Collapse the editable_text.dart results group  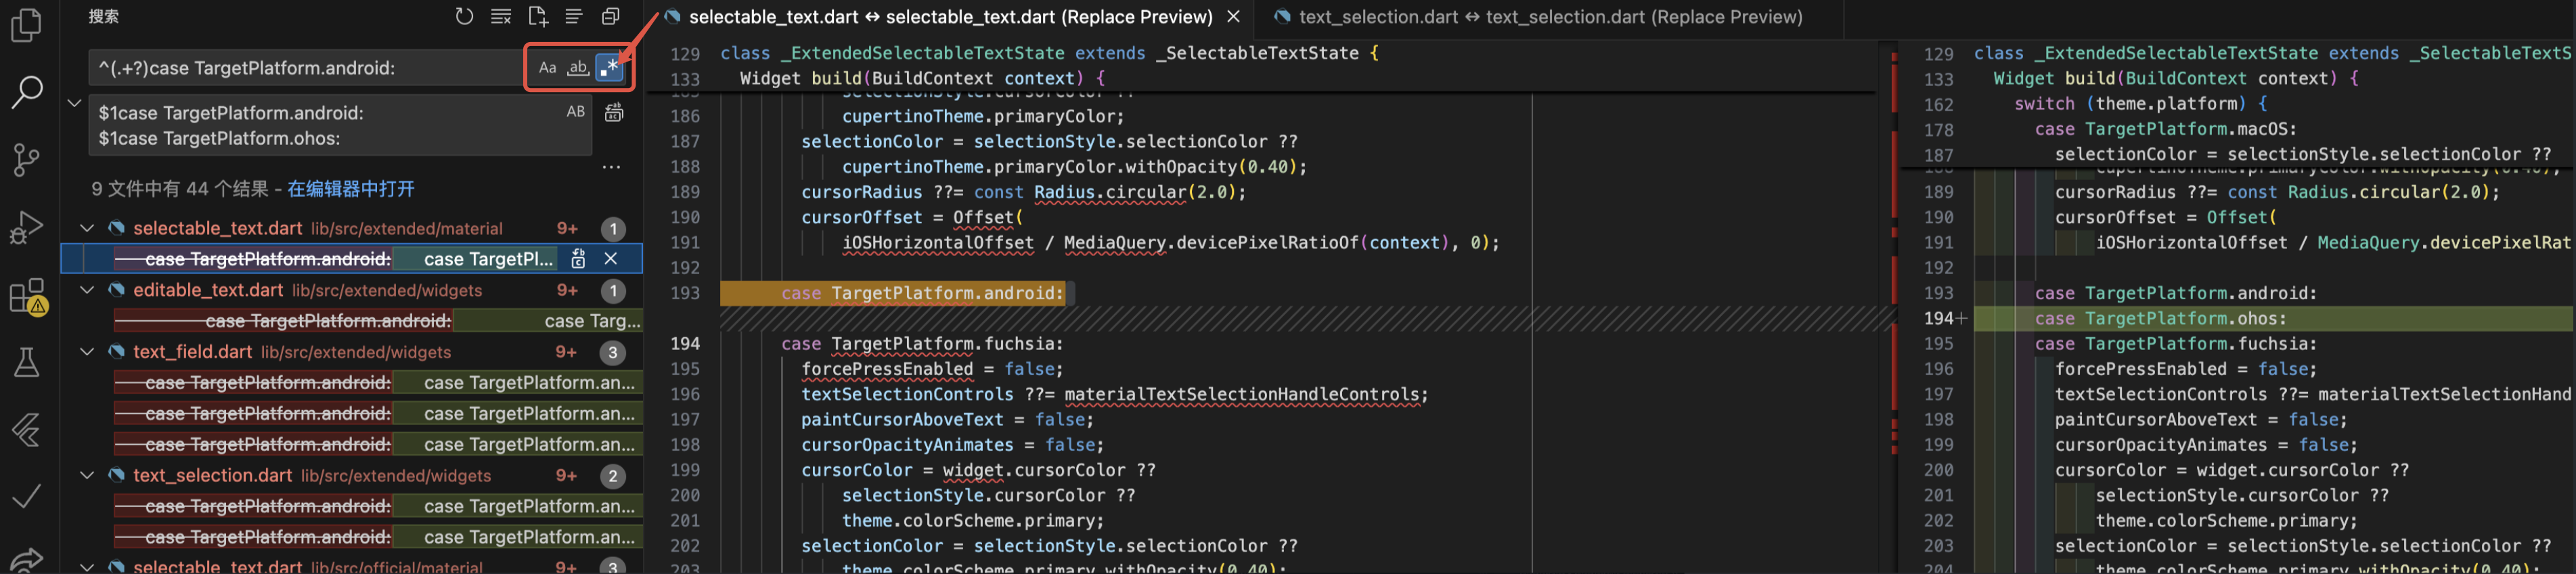pyautogui.click(x=87, y=291)
